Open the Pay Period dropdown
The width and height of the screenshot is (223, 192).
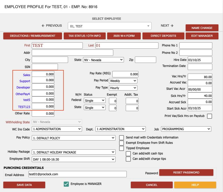[123, 81]
